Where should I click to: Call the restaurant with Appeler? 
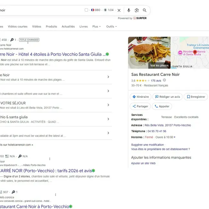pyautogui.click(x=162, y=106)
